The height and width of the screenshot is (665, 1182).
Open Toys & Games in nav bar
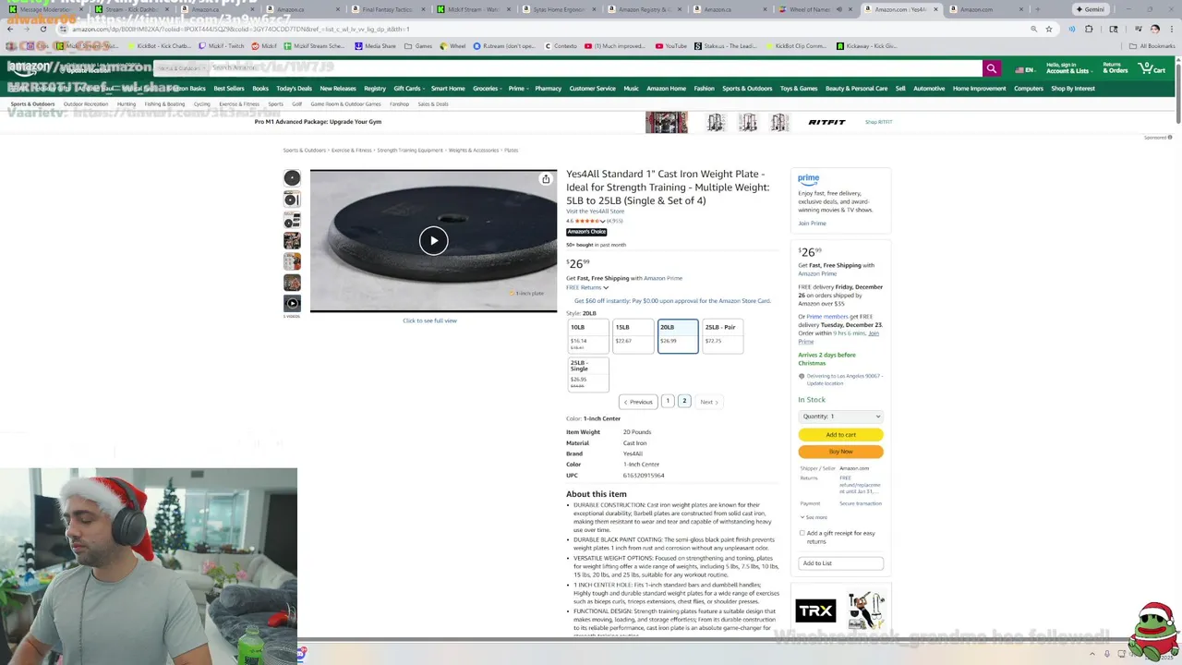[x=799, y=89]
